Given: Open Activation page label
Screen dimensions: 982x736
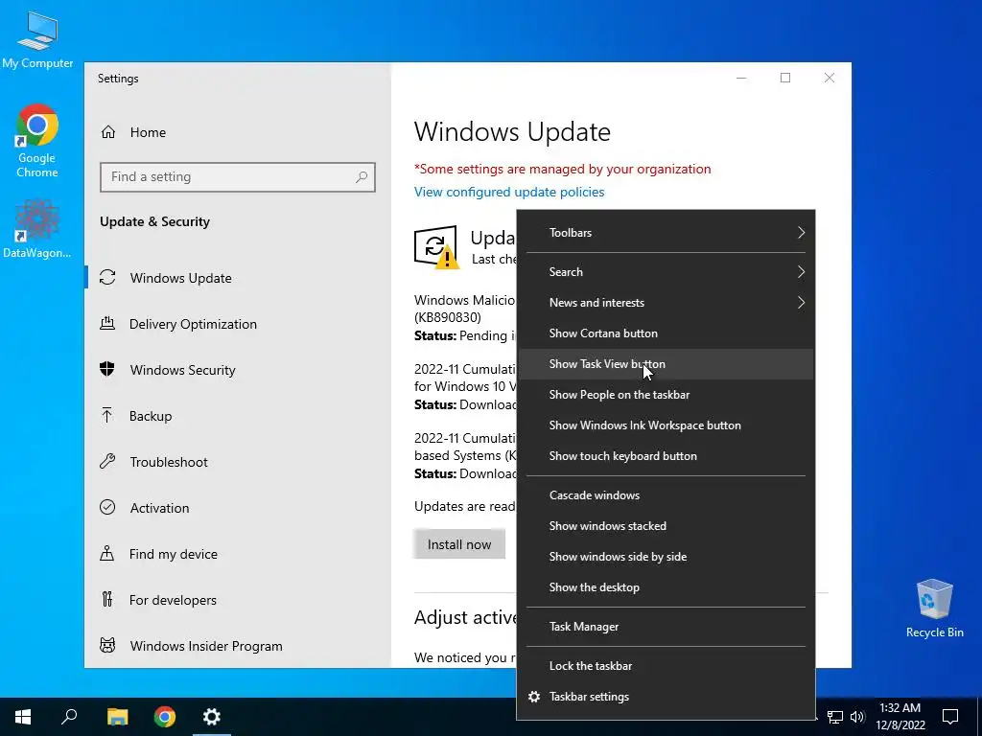Looking at the screenshot, I should point(160,508).
